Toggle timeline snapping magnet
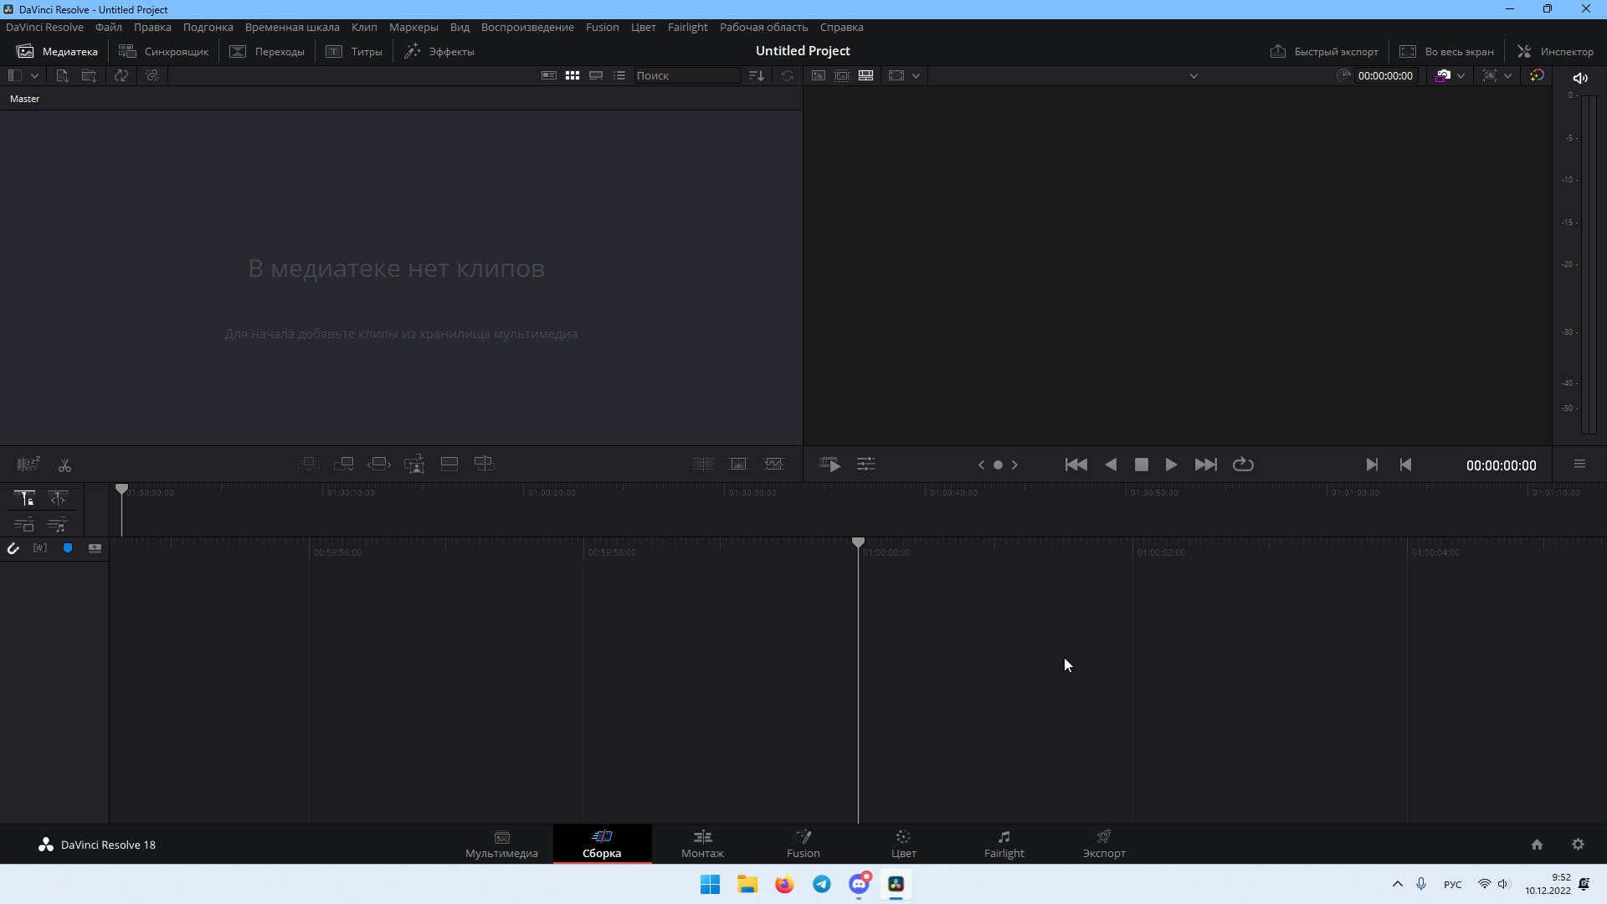The width and height of the screenshot is (1607, 904). (x=13, y=548)
